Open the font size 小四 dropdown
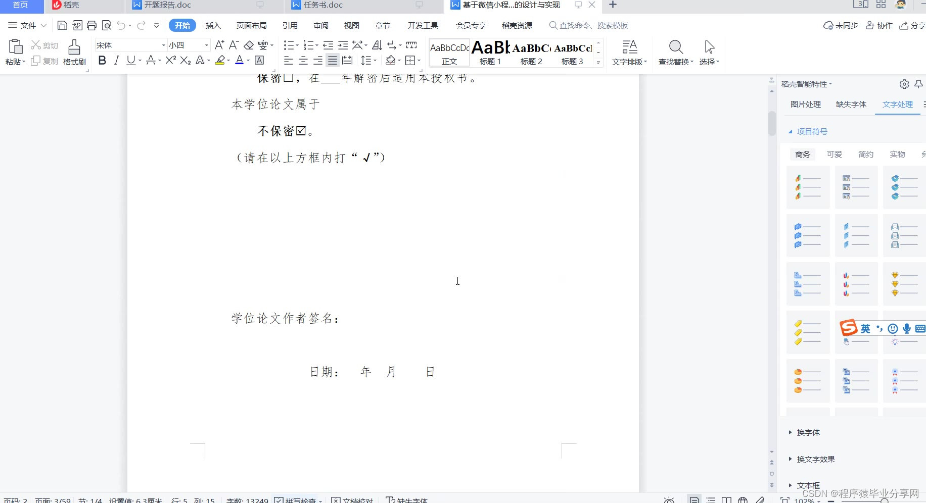Viewport: 926px width, 503px height. pyautogui.click(x=206, y=45)
